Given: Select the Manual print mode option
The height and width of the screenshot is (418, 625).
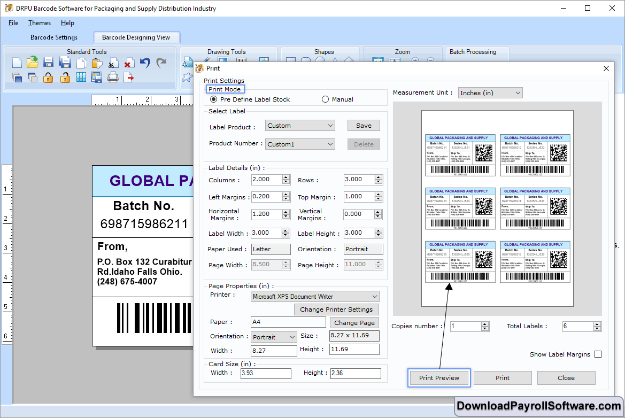Looking at the screenshot, I should coord(325,99).
